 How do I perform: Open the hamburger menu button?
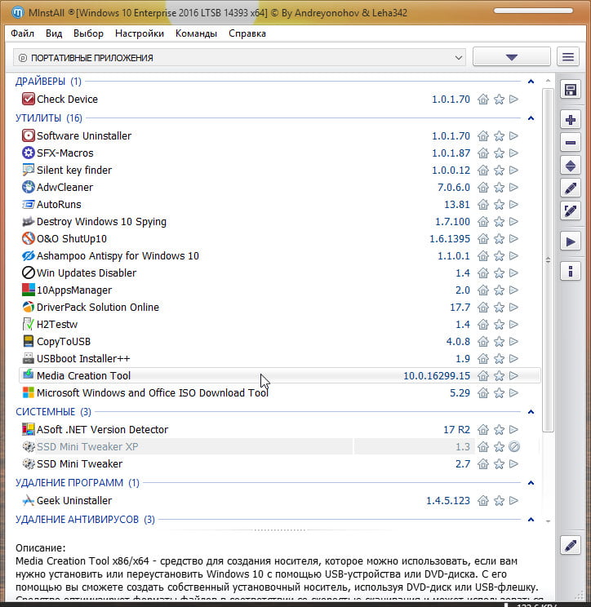(568, 57)
